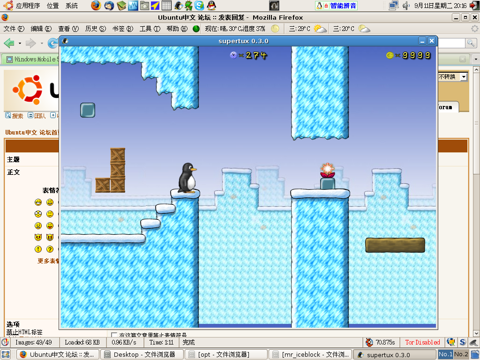Open the green frog game launcher
The width and height of the screenshot is (480, 360).
[x=188, y=6]
